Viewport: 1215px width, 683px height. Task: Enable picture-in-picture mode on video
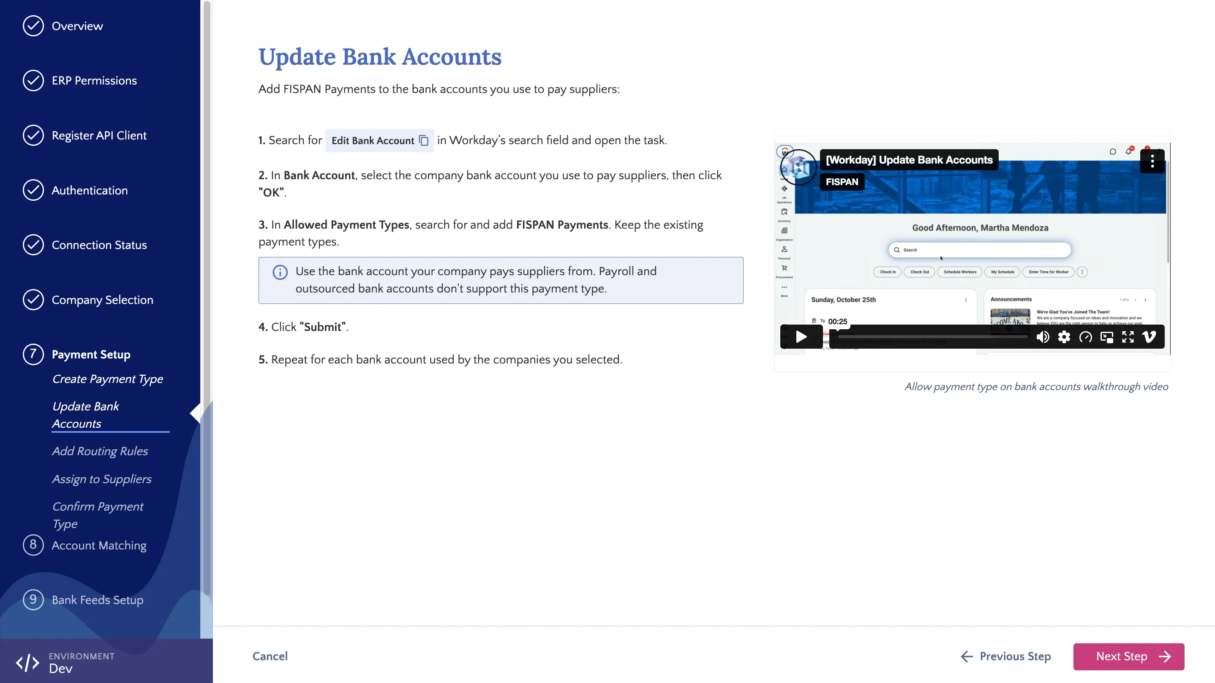pyautogui.click(x=1106, y=337)
